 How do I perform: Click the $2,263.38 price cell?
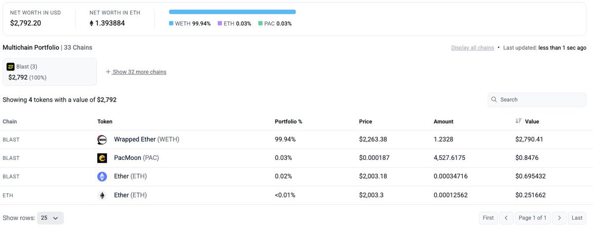click(x=373, y=139)
